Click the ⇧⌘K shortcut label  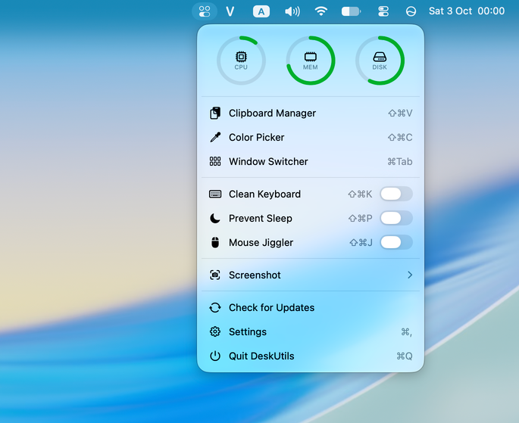point(360,194)
